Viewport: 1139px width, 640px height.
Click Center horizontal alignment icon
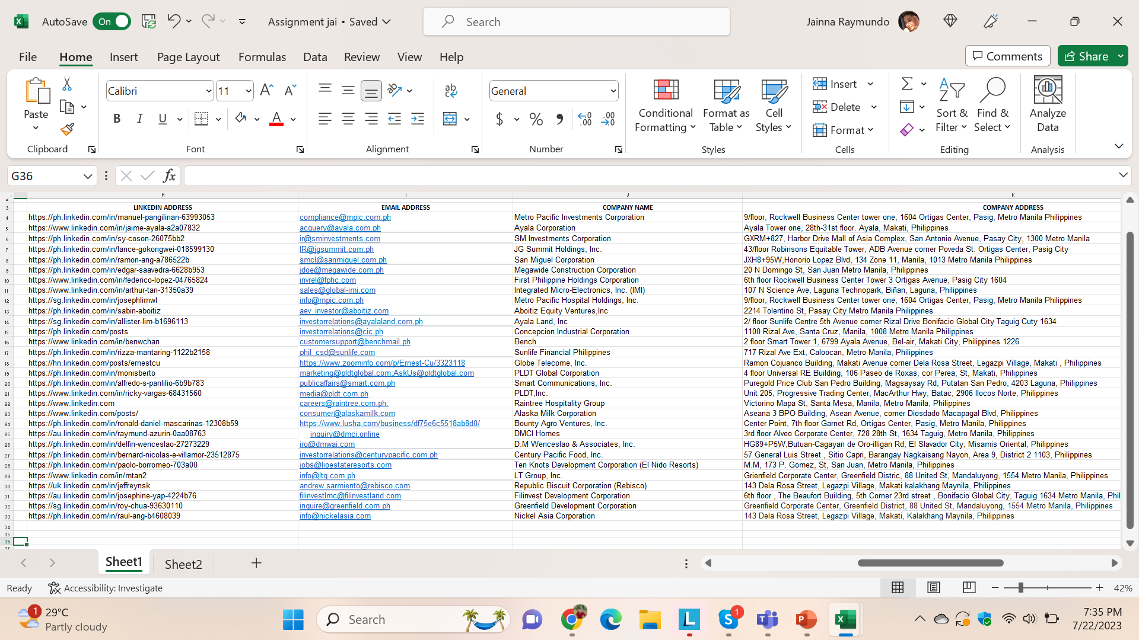pos(348,119)
